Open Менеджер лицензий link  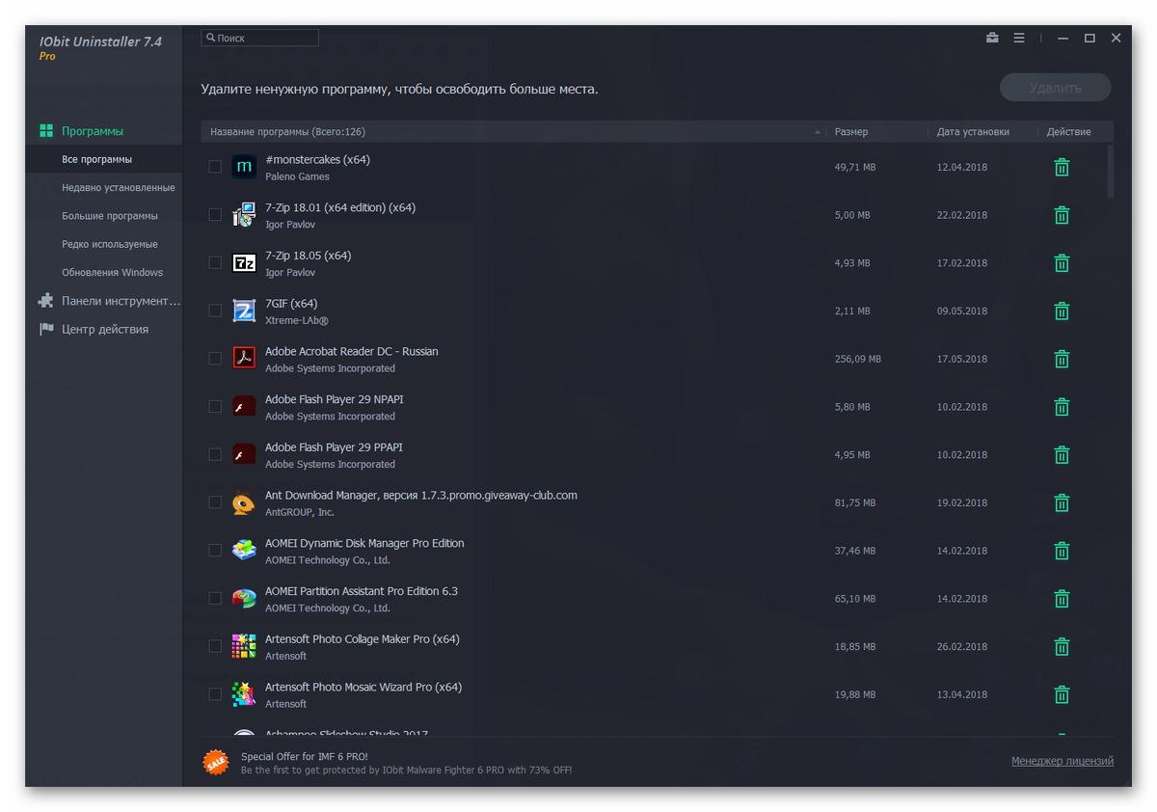click(1063, 761)
